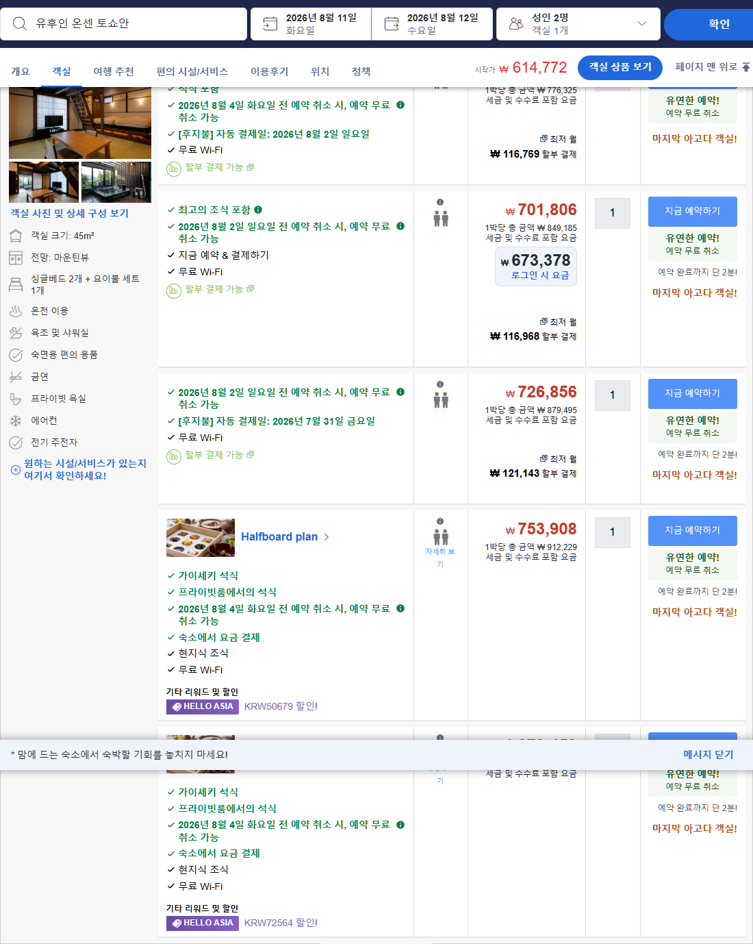The image size is (753, 944).
Task: Click the bed type icon
Action: click(x=16, y=284)
